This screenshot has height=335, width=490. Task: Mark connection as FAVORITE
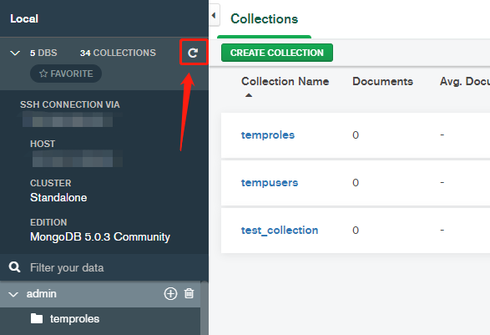(x=66, y=74)
